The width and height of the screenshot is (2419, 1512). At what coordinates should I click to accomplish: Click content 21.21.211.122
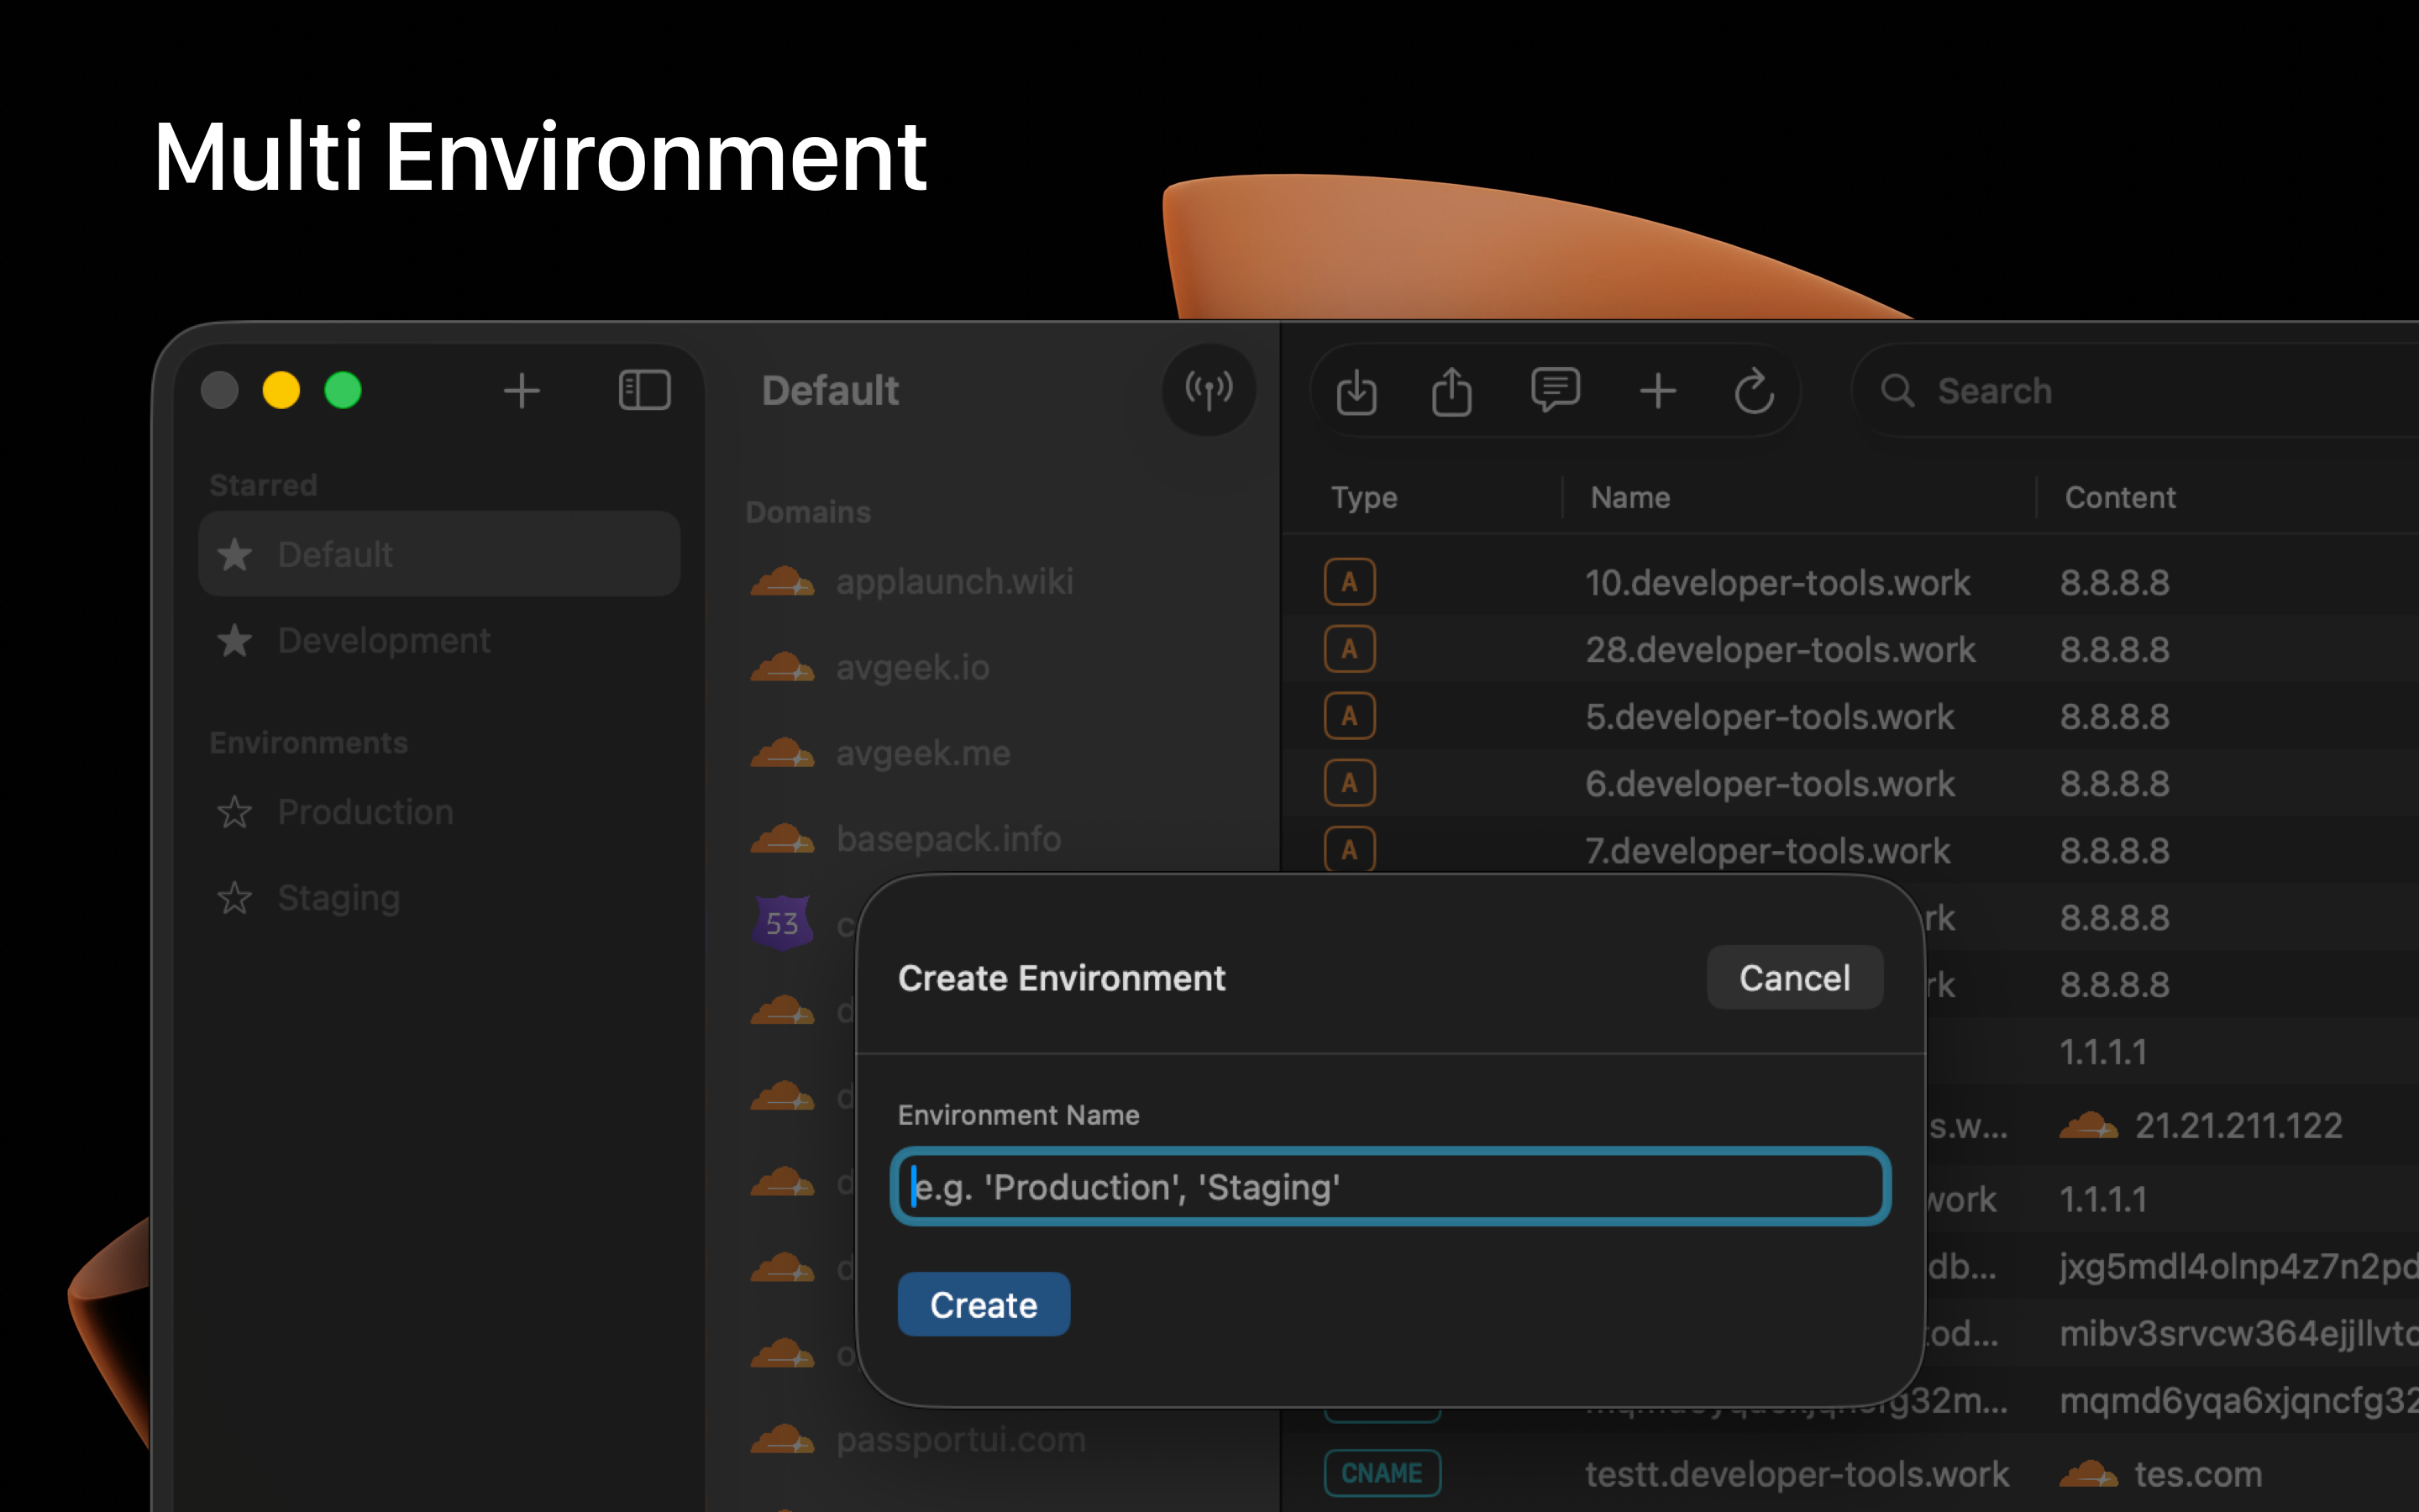point(2238,1127)
